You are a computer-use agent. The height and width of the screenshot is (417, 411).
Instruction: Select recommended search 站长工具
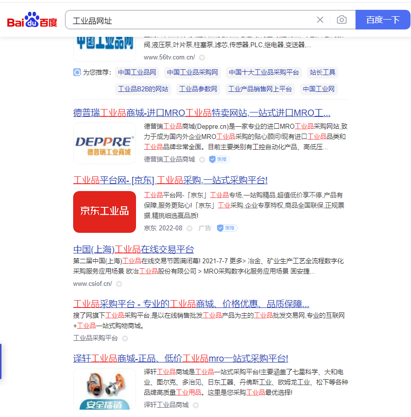(x=323, y=72)
